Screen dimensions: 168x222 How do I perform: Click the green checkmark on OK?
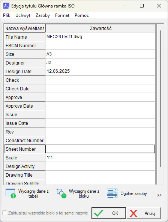tap(99, 213)
